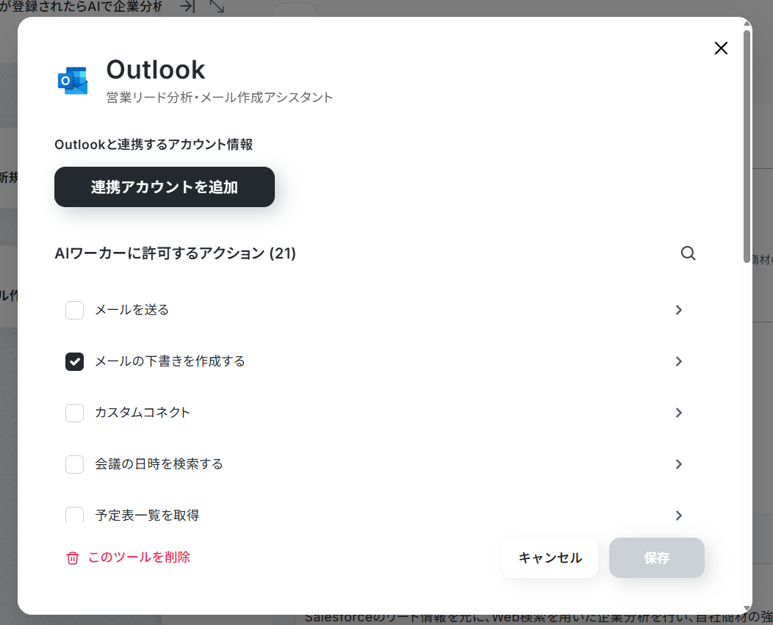Expand the メールの下書きを作成する row chevron

point(679,361)
